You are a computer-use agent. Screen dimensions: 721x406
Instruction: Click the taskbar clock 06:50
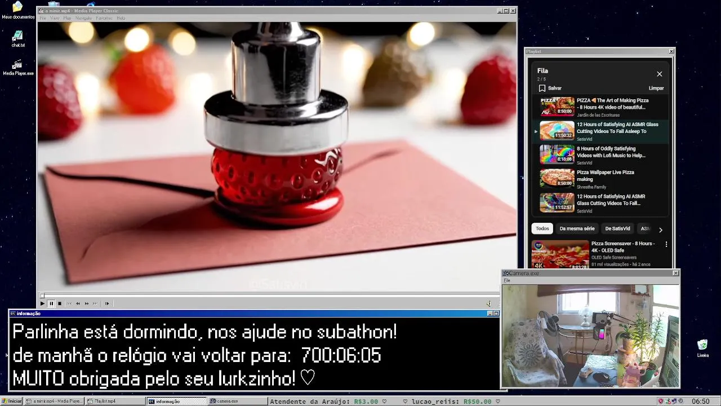(700, 401)
